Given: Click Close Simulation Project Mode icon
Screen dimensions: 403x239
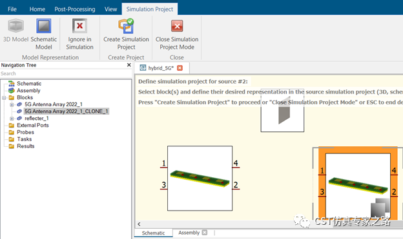Looking at the screenshot, I should [x=177, y=26].
